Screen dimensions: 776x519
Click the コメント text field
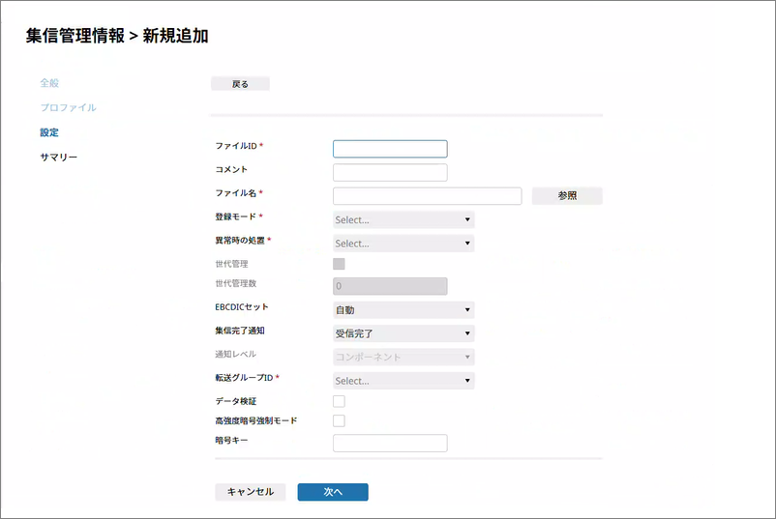(390, 173)
